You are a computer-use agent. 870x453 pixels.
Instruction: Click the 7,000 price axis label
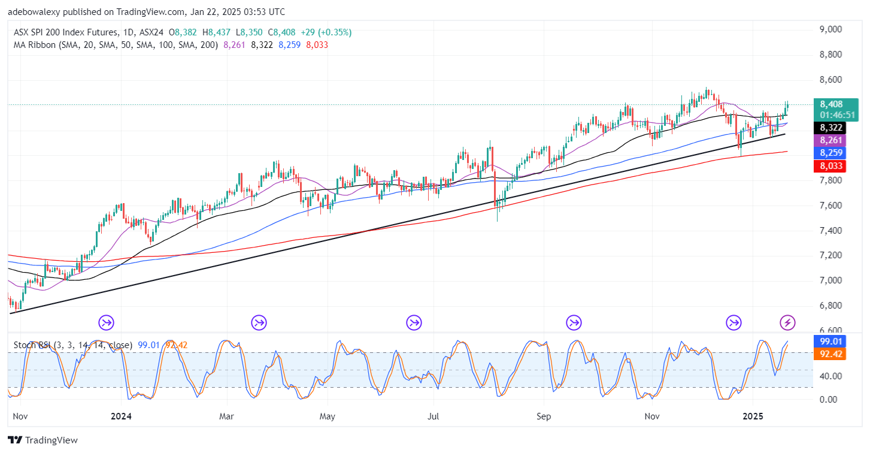click(830, 280)
